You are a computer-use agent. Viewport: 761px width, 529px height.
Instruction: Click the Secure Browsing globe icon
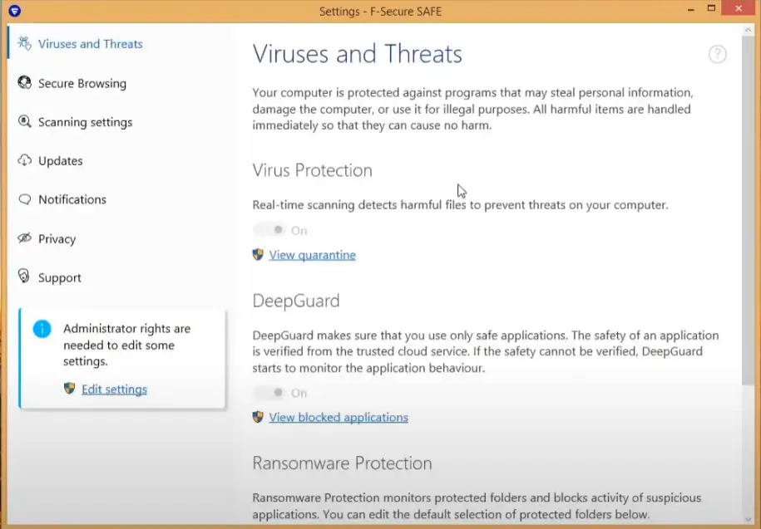pyautogui.click(x=24, y=83)
